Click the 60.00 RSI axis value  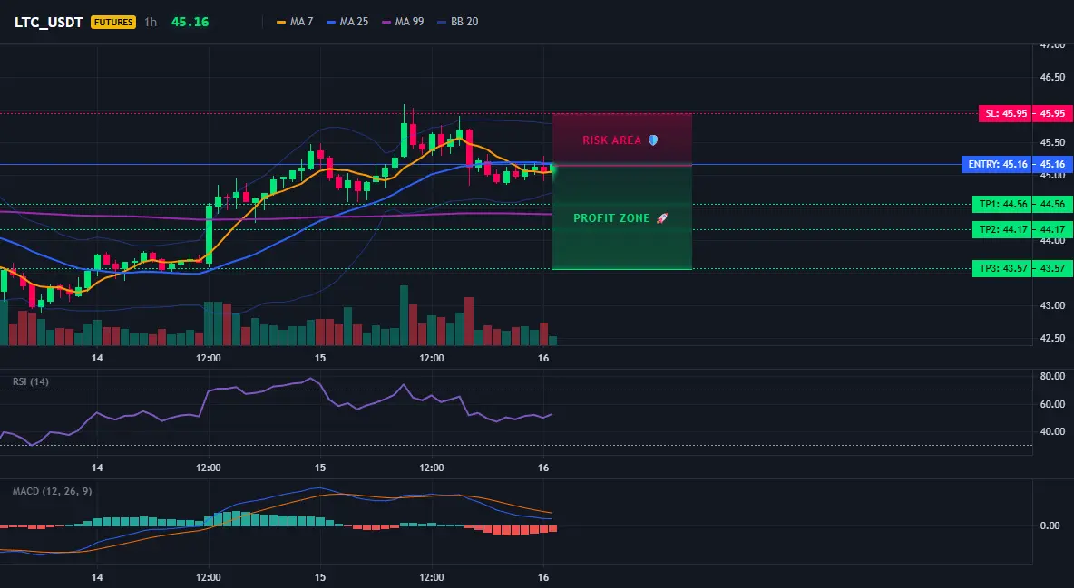coord(1053,404)
